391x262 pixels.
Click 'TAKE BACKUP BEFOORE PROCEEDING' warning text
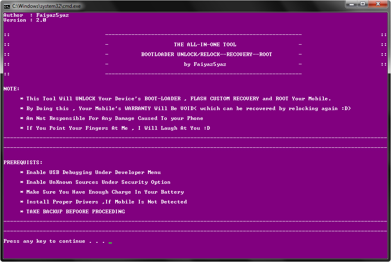(75, 212)
